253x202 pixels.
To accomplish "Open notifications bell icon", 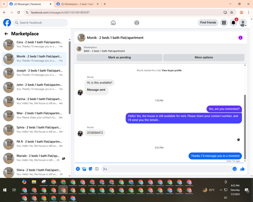I will click(233, 23).
